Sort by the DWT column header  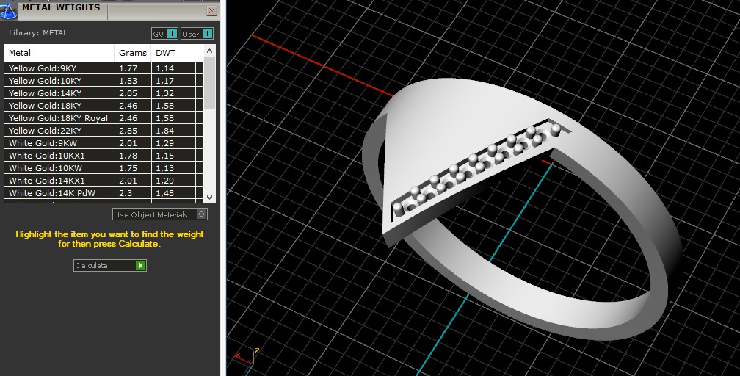pyautogui.click(x=173, y=53)
